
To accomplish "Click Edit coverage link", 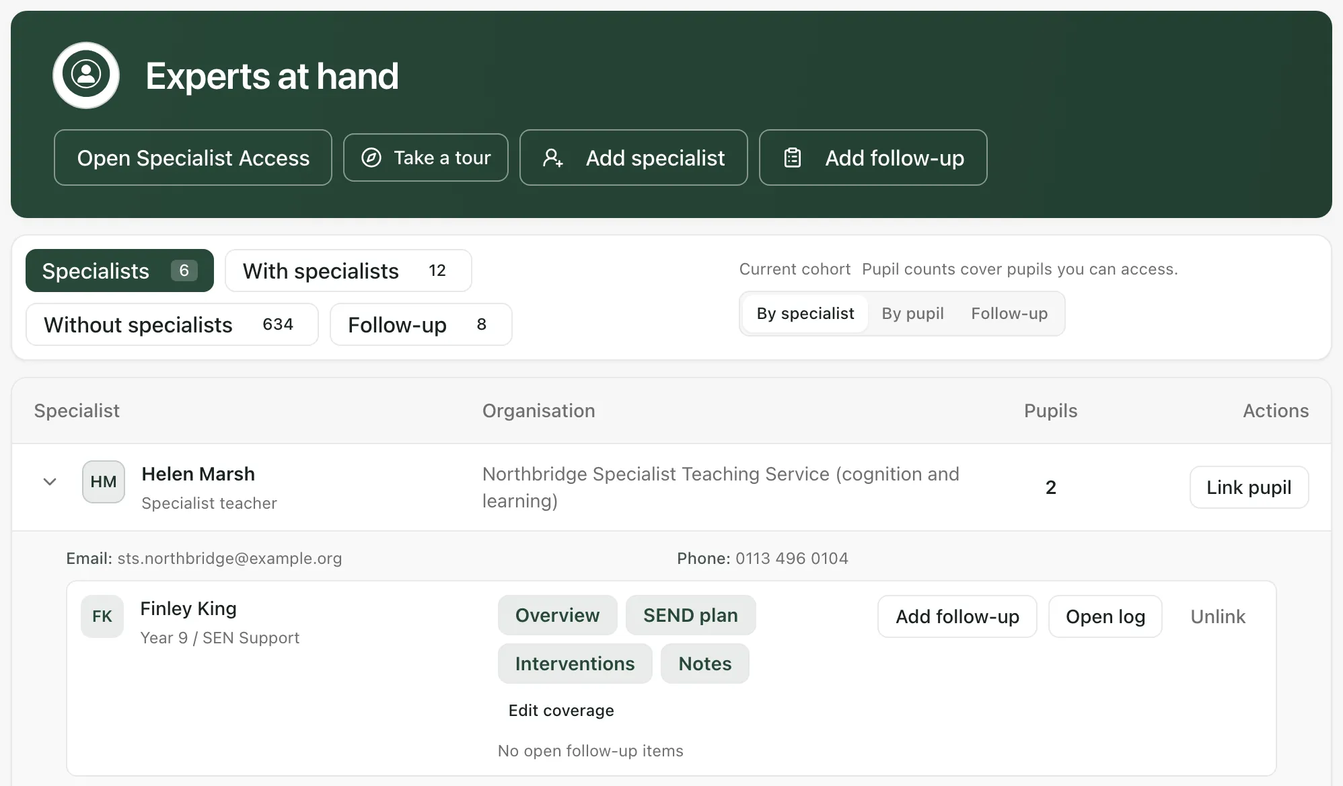I will 561,711.
